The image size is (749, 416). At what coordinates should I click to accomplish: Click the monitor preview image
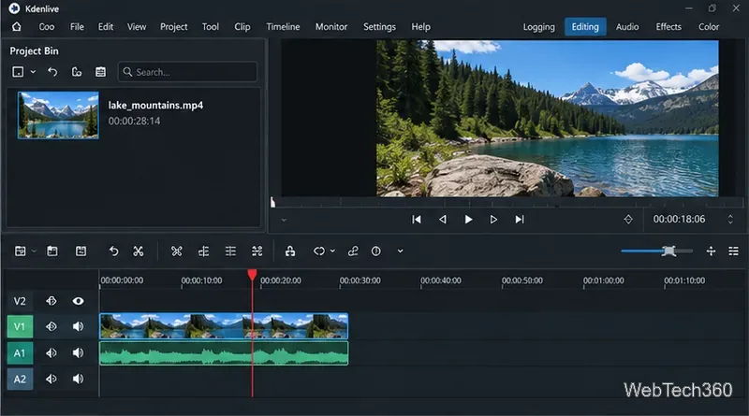[x=548, y=119]
